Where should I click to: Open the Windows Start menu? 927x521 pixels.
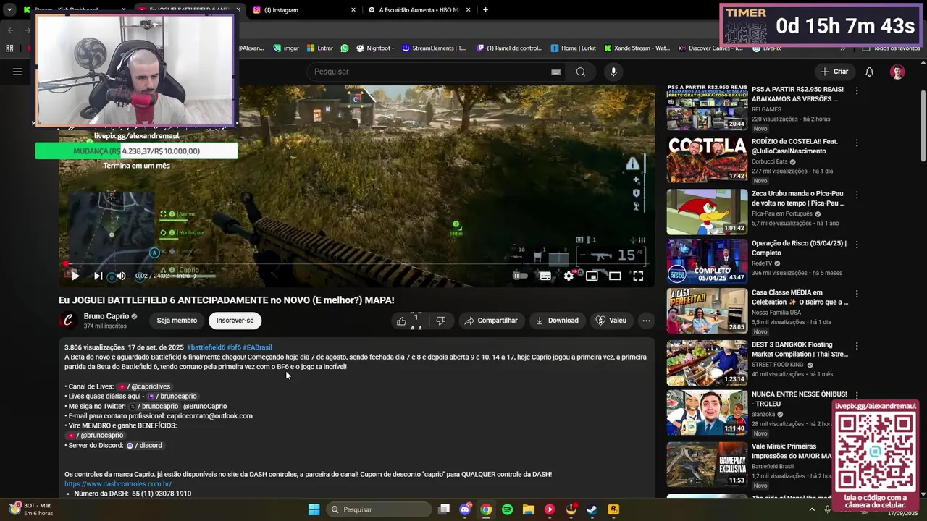[314, 509]
